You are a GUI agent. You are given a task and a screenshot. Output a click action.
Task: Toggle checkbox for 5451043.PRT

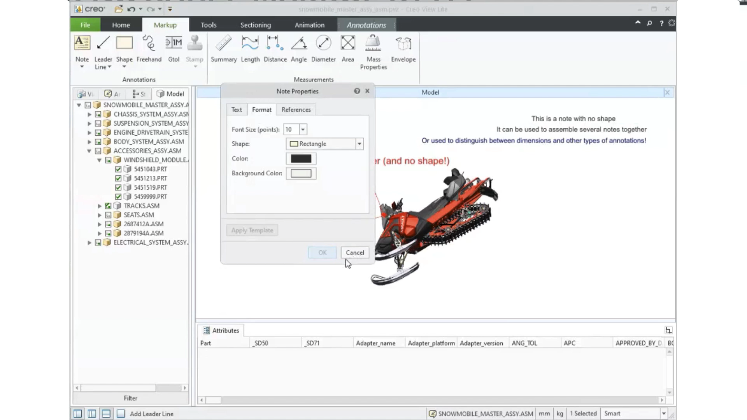click(x=118, y=169)
